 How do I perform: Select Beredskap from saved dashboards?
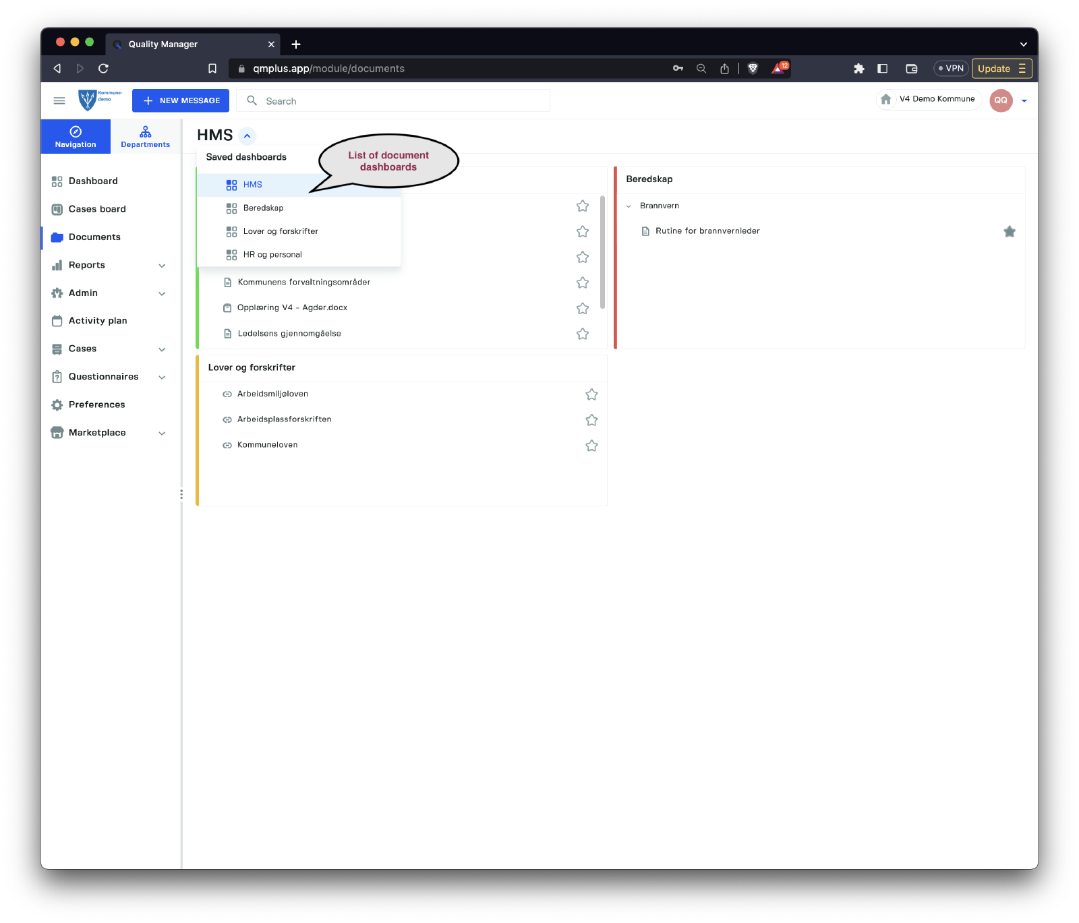(264, 208)
